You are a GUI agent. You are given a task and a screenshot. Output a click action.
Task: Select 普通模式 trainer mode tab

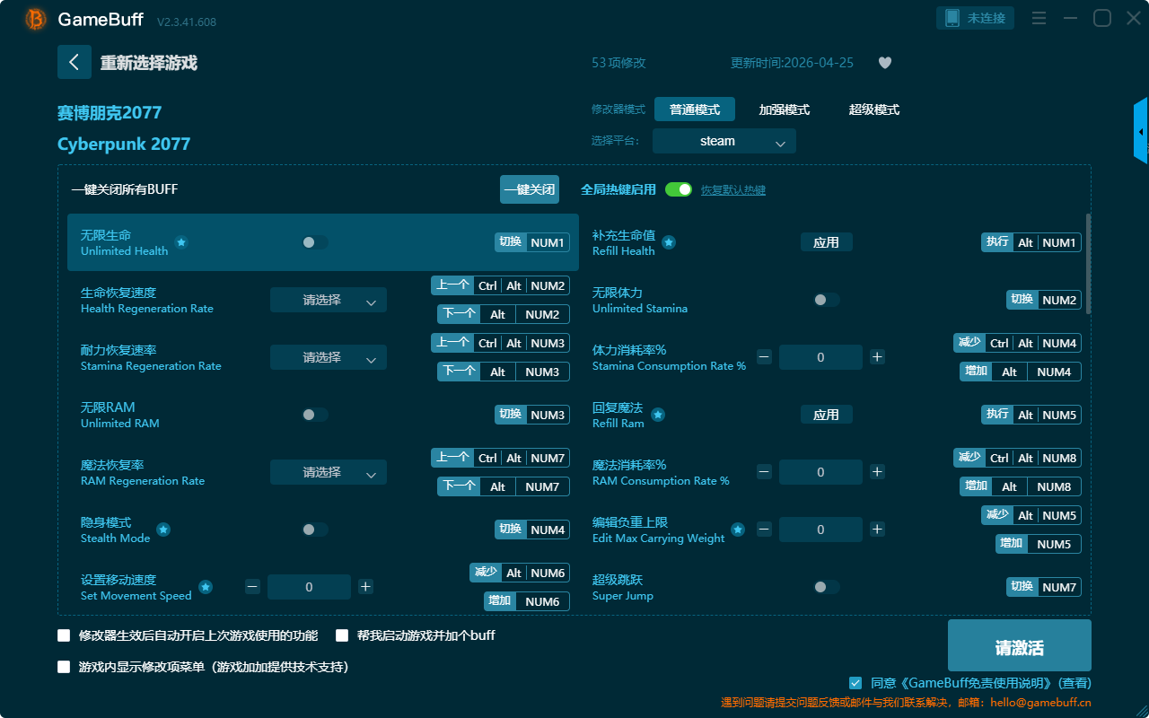point(695,109)
